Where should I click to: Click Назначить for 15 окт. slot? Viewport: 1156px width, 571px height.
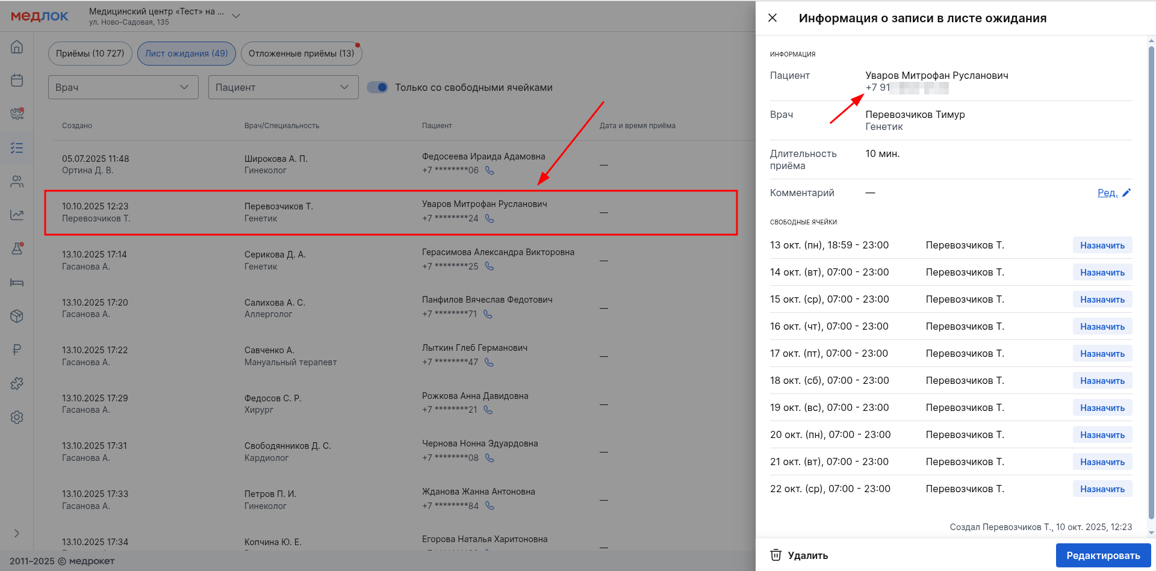pos(1102,300)
